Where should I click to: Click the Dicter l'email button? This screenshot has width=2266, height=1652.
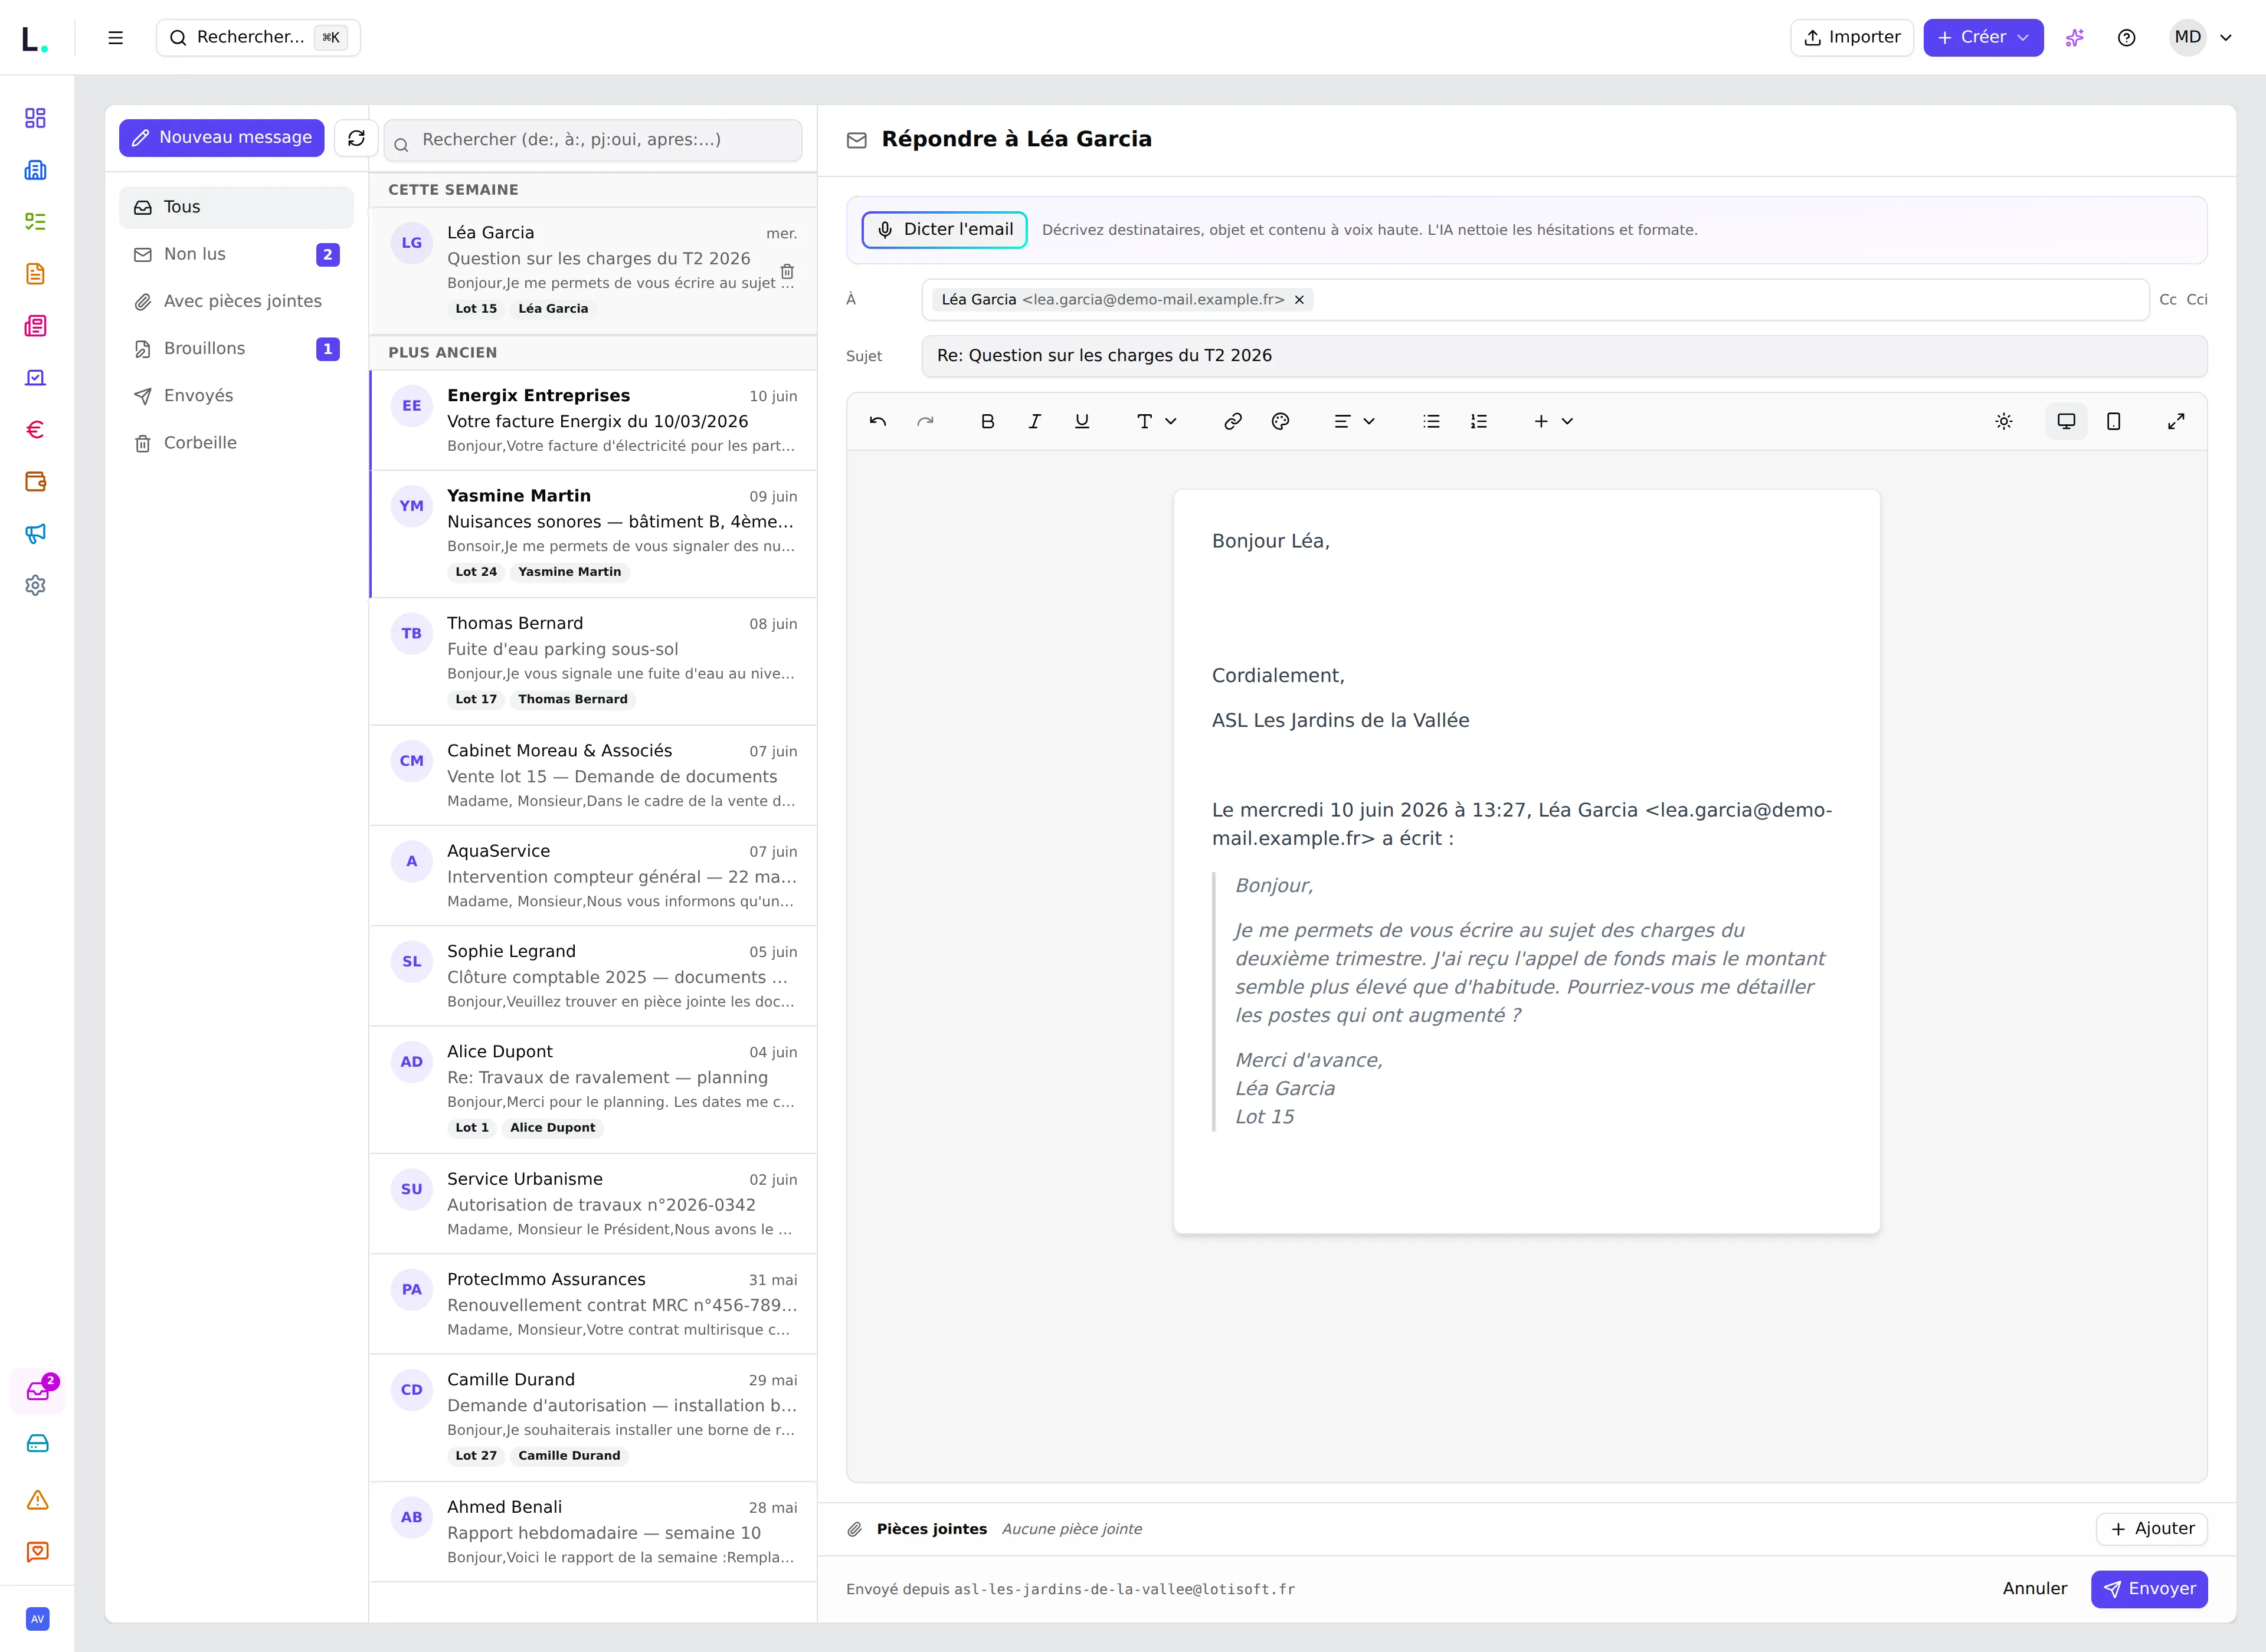945,230
